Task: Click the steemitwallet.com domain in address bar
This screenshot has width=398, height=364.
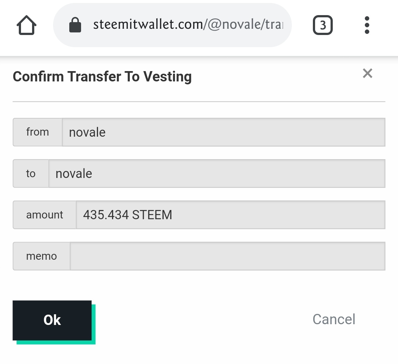Action: point(147,25)
